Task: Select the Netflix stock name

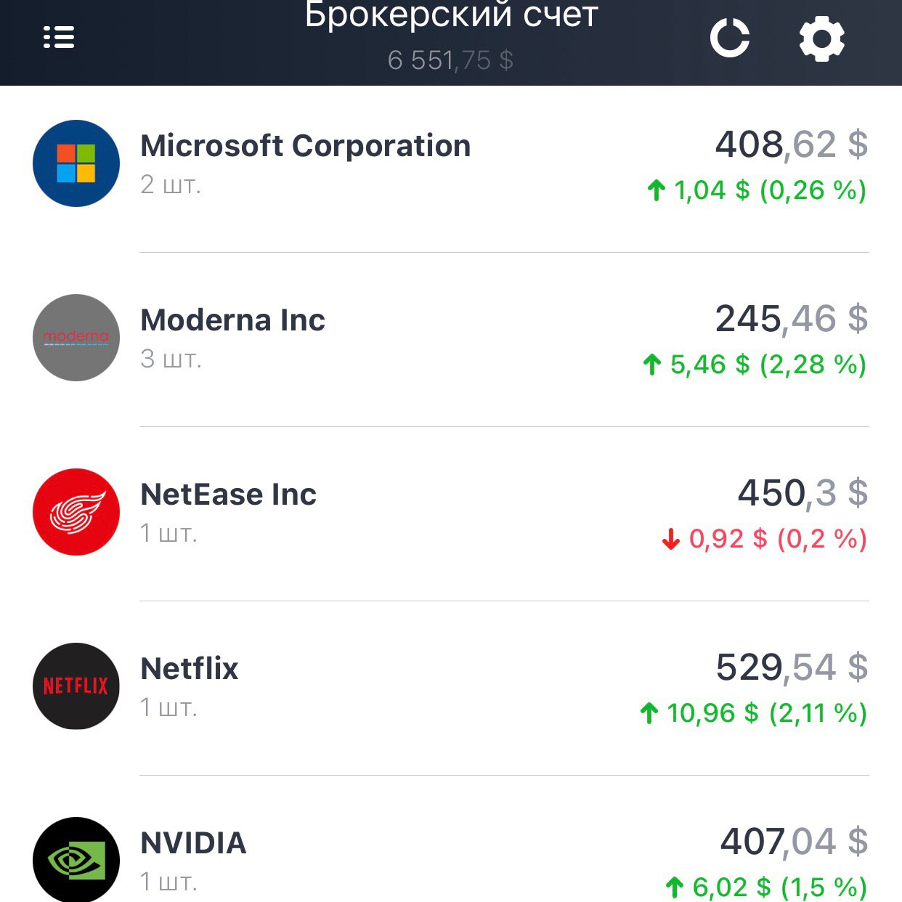Action: 189,669
